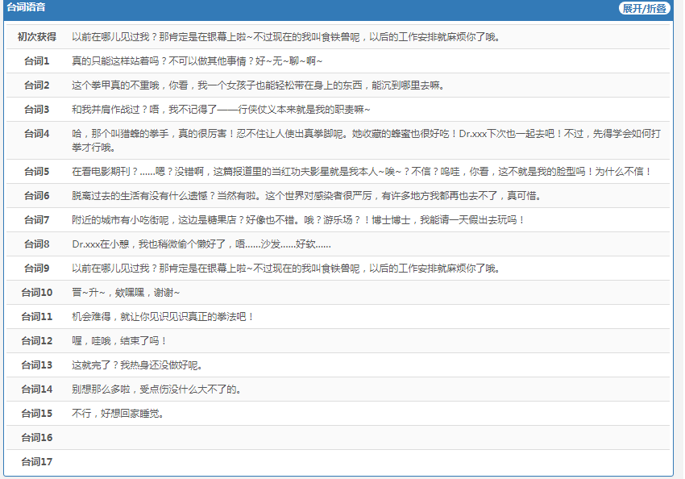Click the line text 不行，好想回家睡觉。
Screen dimensions: 685x479
[118, 414]
